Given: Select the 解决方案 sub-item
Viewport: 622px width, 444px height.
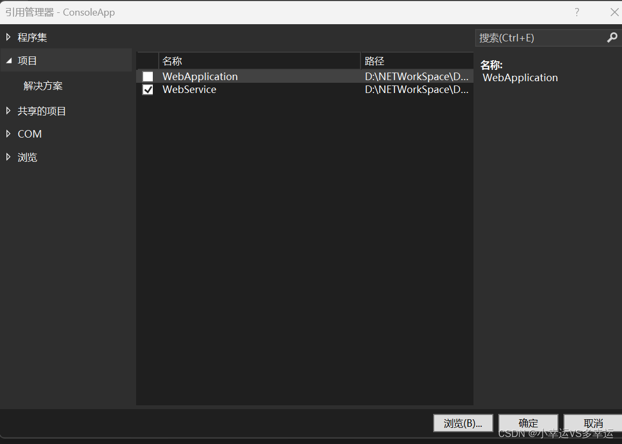Looking at the screenshot, I should click(x=43, y=85).
